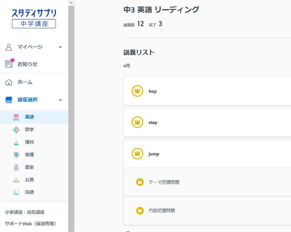Click the crown icon beside step
This screenshot has height=232, width=291.
pos(137,122)
